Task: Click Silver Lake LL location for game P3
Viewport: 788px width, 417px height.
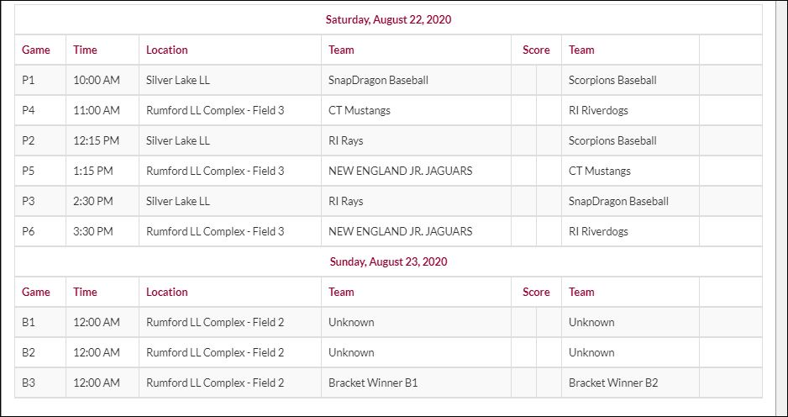Action: tap(177, 201)
